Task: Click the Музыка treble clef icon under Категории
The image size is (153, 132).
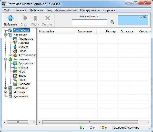Action: click(x=15, y=47)
